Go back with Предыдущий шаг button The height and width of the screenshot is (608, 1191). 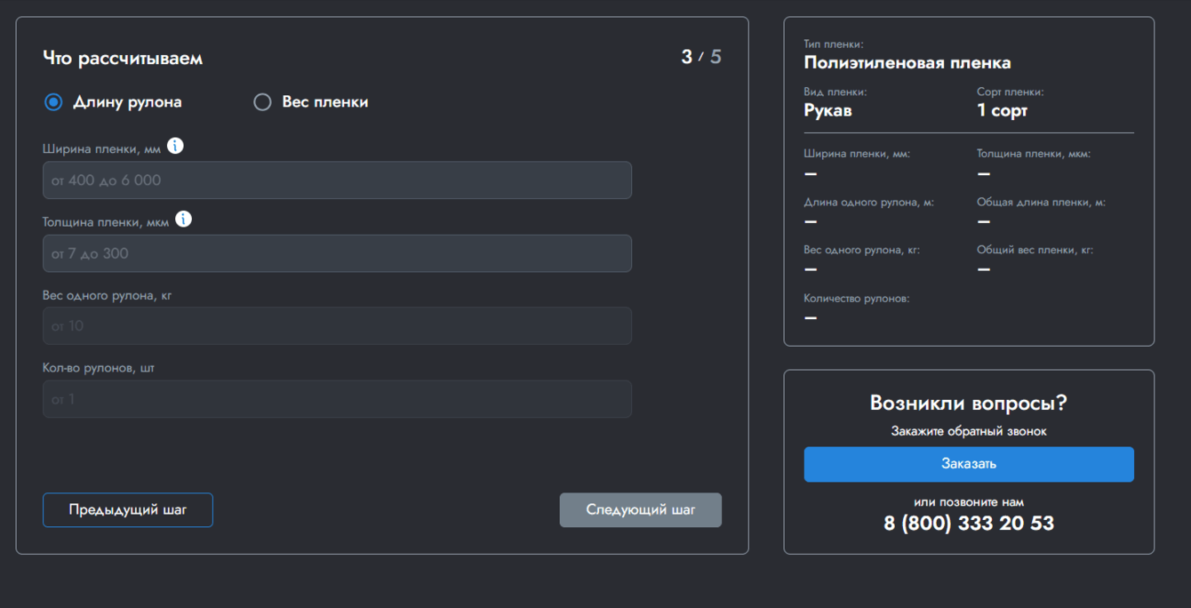coord(128,510)
